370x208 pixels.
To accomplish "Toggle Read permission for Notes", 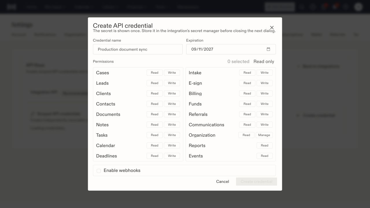I will pyautogui.click(x=155, y=125).
